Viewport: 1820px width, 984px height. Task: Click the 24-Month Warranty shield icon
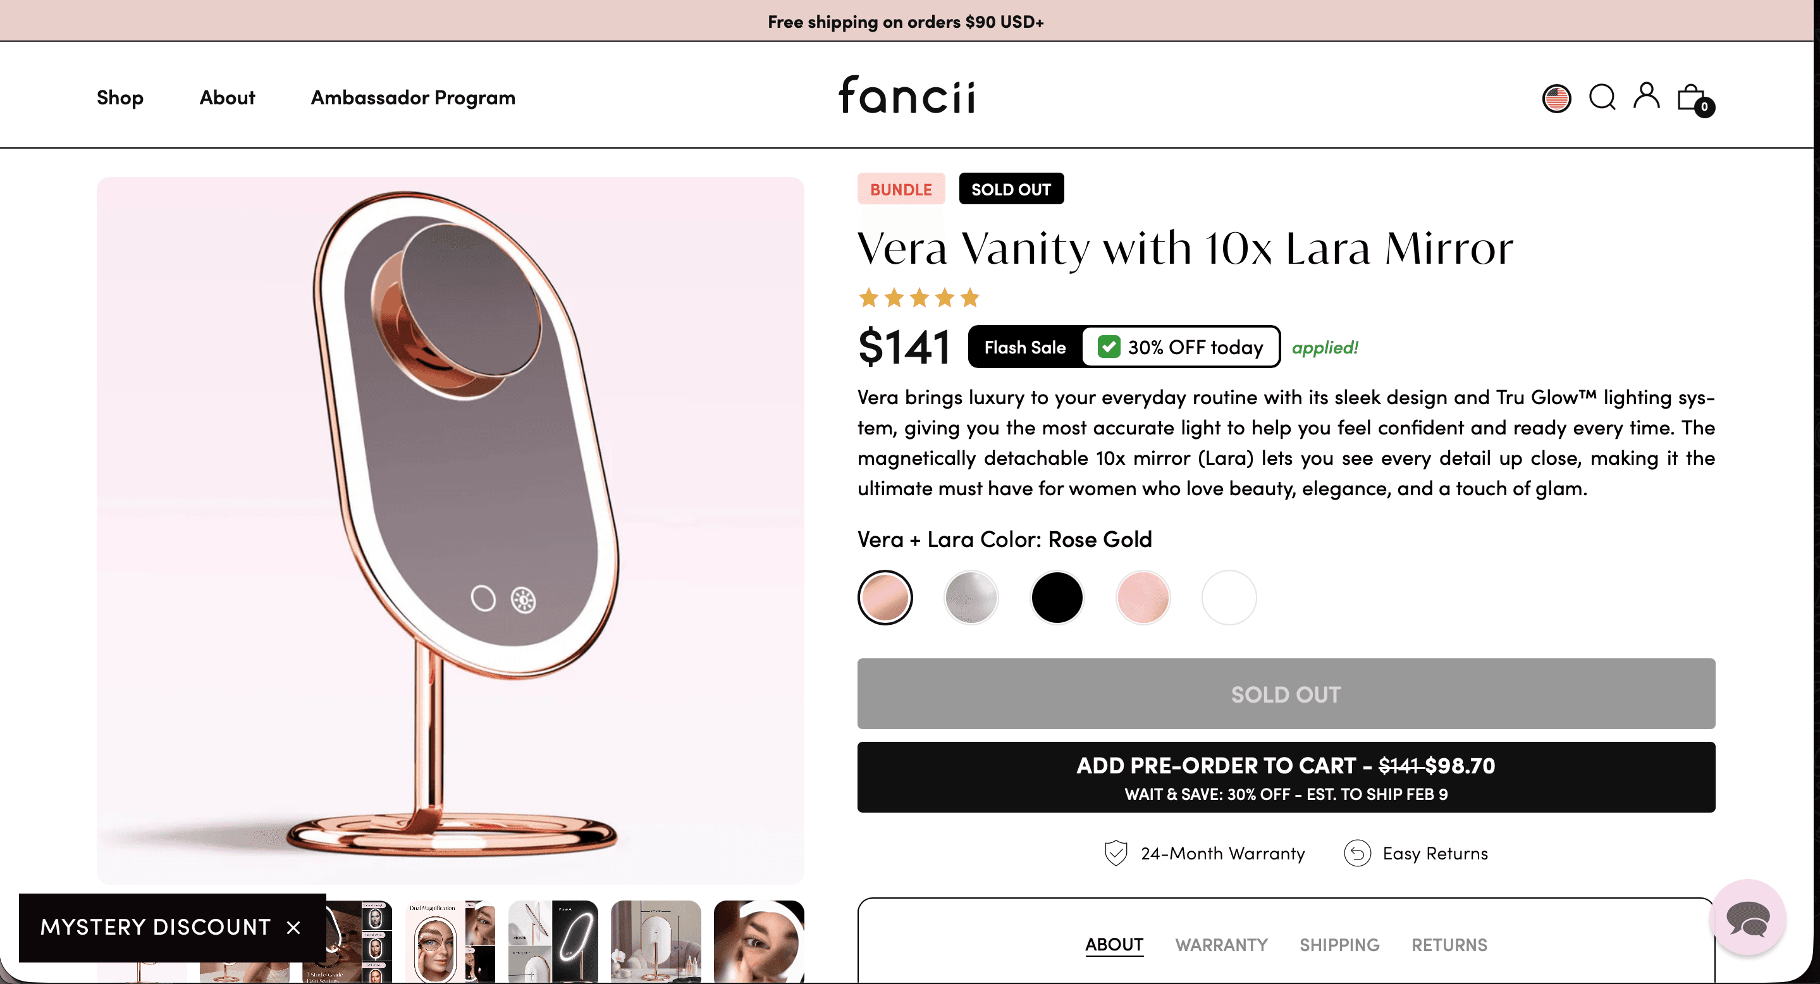point(1115,852)
